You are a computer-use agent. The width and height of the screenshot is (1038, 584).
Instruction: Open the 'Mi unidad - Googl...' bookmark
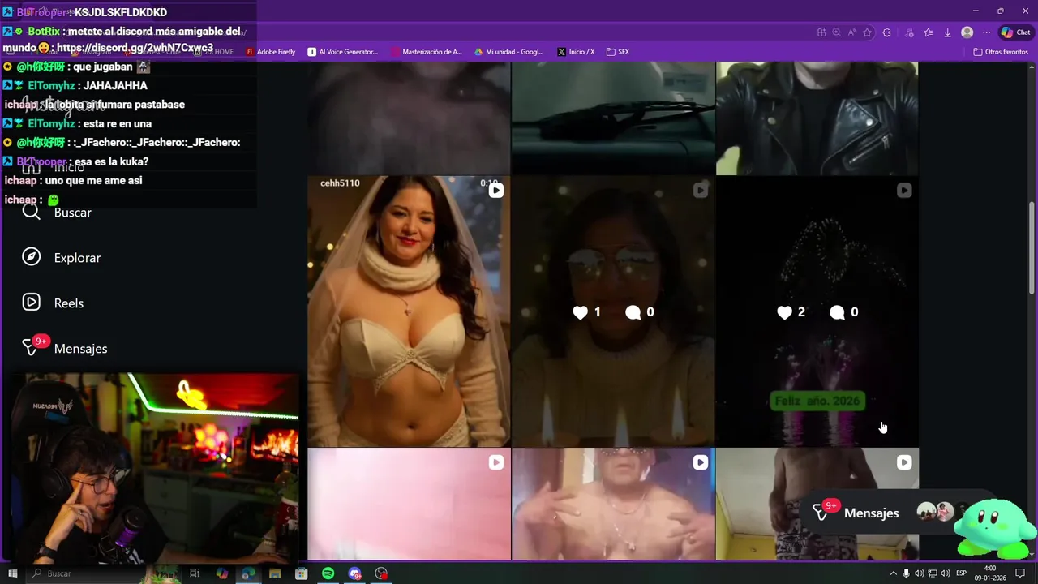[509, 52]
